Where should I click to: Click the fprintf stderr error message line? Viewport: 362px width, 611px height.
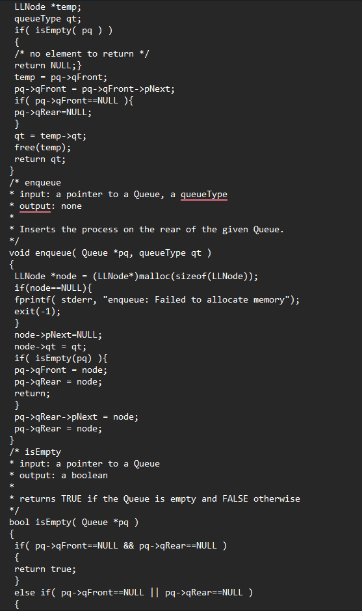click(157, 300)
